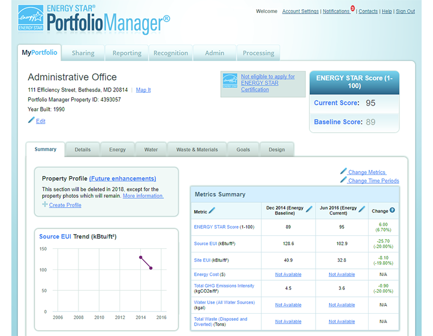The height and width of the screenshot is (336, 433).
Task: Click the Current Score value 95
Action: [x=371, y=103]
